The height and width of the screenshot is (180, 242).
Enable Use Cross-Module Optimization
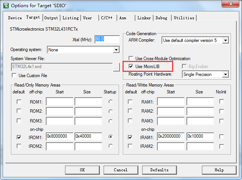[131, 59]
